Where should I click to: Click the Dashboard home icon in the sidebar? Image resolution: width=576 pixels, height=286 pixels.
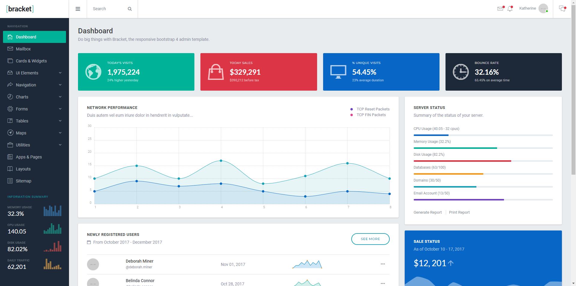pyautogui.click(x=10, y=37)
